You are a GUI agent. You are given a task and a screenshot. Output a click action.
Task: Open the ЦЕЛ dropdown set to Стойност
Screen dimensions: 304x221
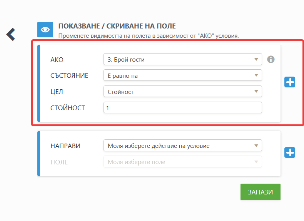pos(183,91)
